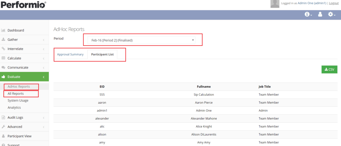Image resolution: width=341 pixels, height=146 pixels.
Task: Click the EID cell 'aaron'
Action: (102, 102)
